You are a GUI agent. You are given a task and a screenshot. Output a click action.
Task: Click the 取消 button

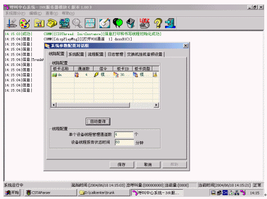pyautogui.click(x=148, y=164)
